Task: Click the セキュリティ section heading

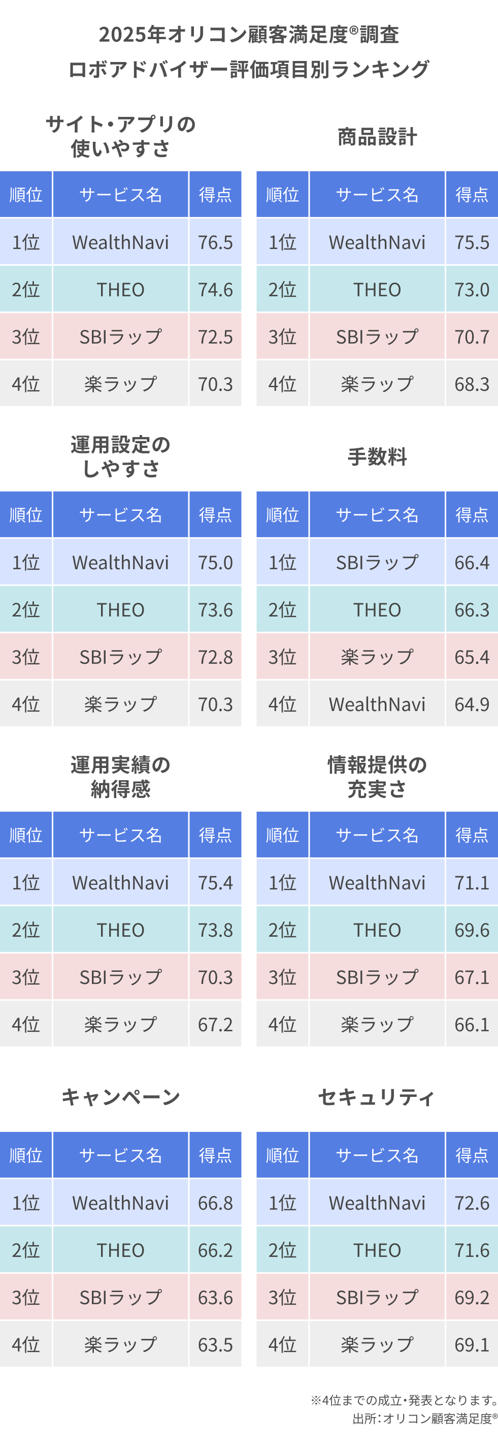Action: [x=377, y=1097]
